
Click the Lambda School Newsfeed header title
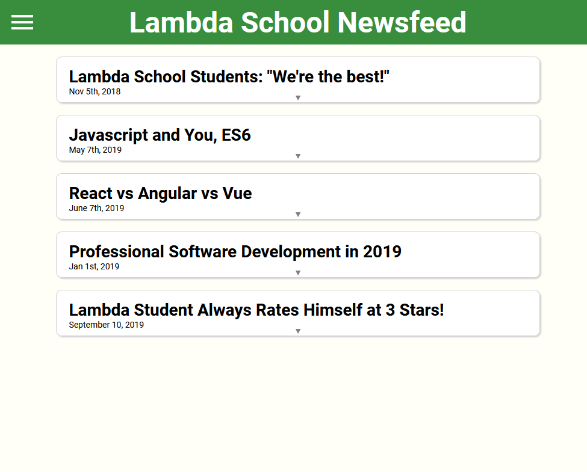click(x=297, y=22)
